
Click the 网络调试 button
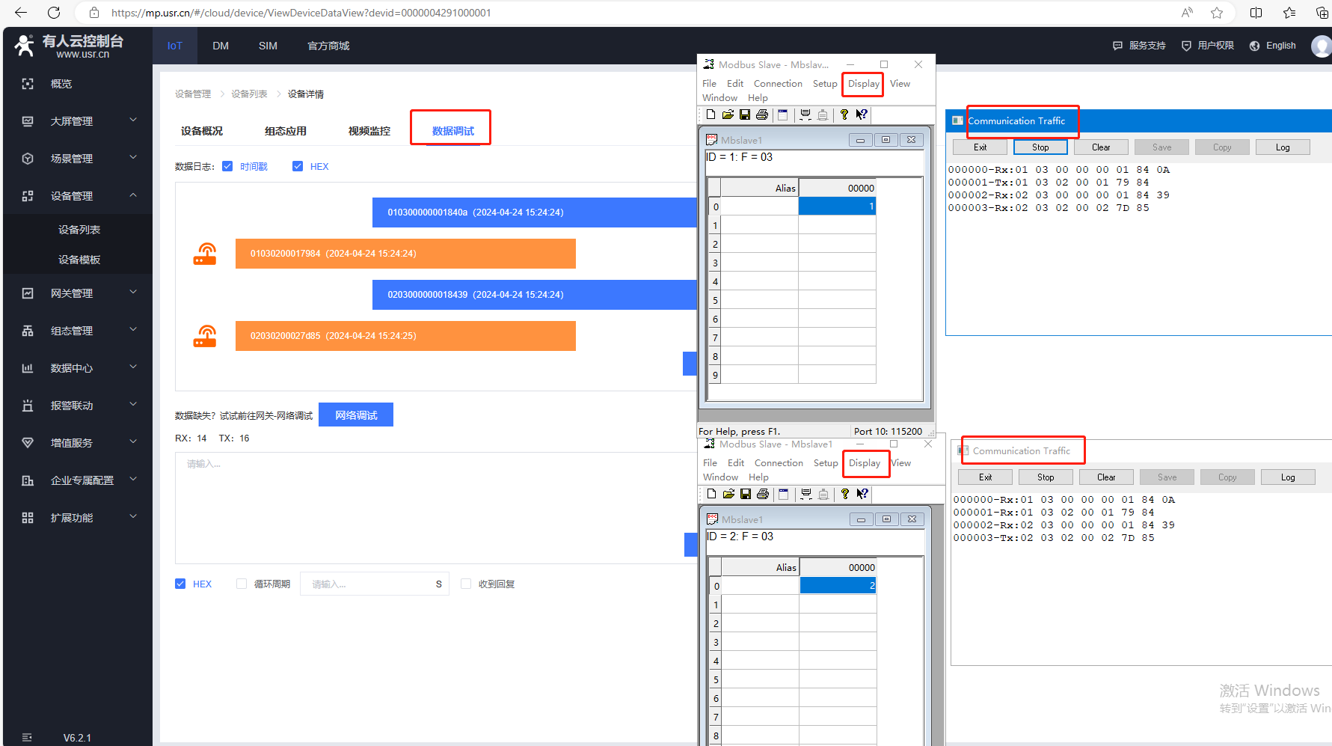pyautogui.click(x=356, y=415)
